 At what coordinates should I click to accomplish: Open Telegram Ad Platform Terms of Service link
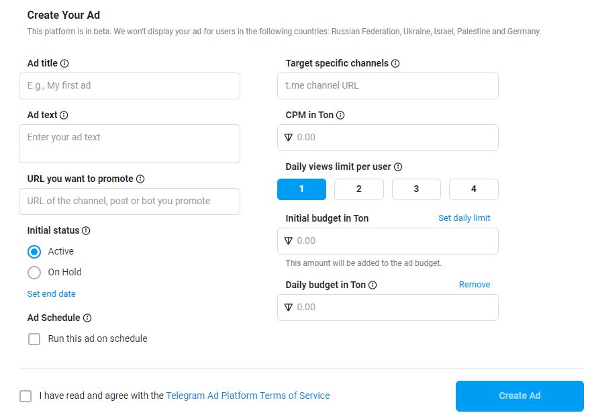248,396
